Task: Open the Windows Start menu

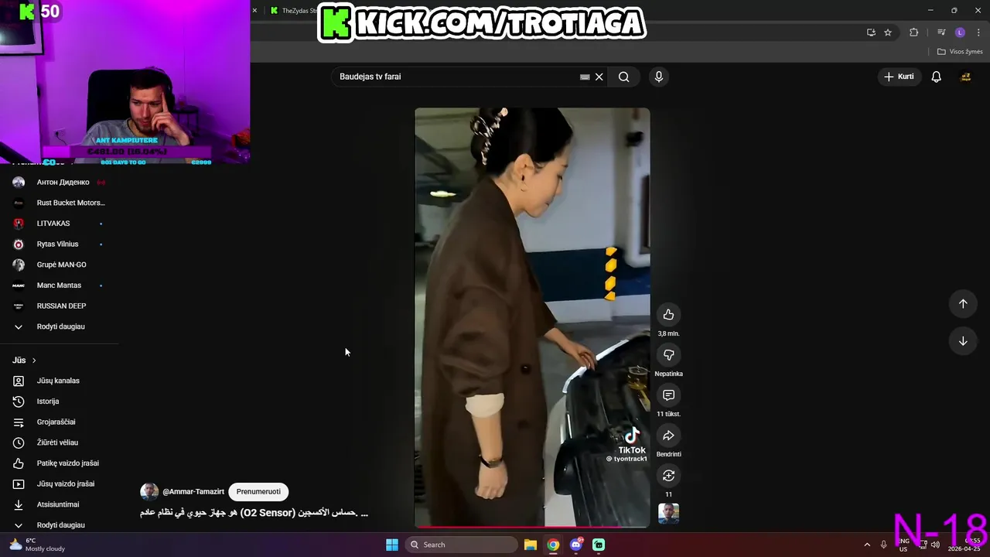Action: pos(392,545)
